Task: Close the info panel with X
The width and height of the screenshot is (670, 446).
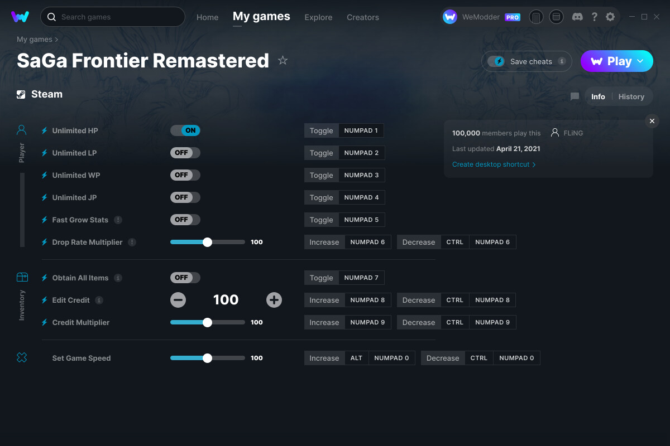Action: [652, 121]
